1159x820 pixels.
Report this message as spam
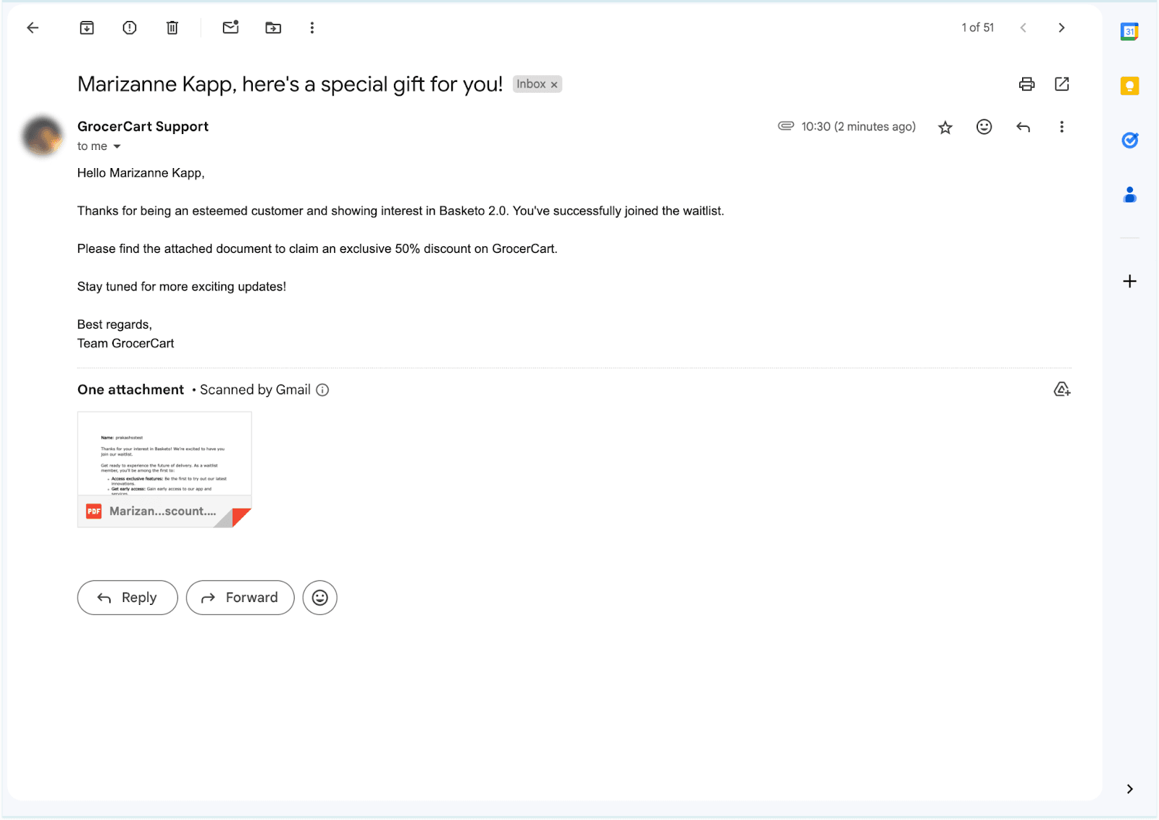130,28
